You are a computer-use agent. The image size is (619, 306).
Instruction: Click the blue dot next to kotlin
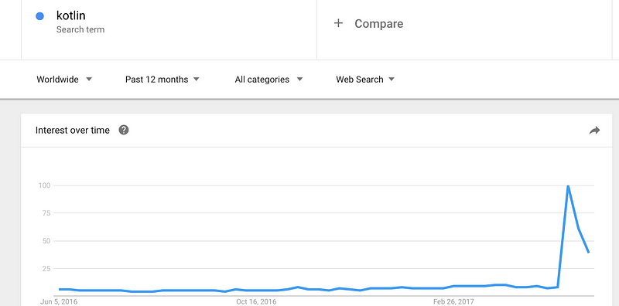tap(40, 16)
